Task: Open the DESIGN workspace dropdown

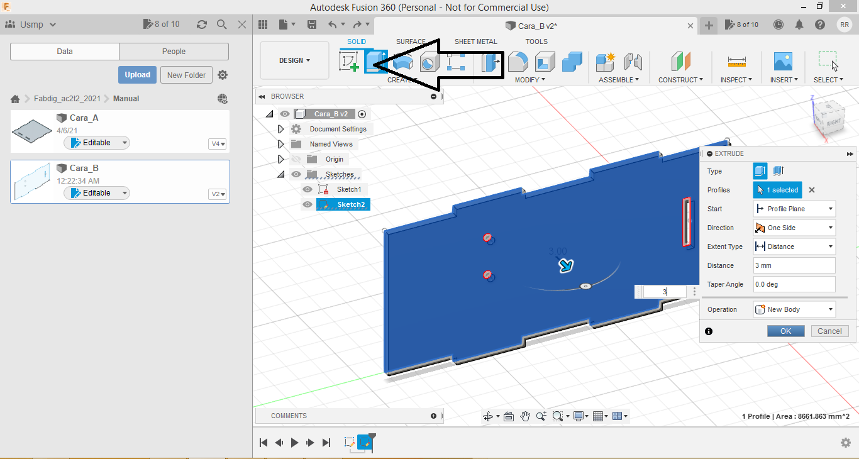Action: 294,61
